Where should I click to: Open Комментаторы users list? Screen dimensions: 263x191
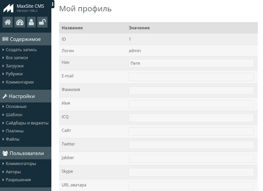click(21, 163)
